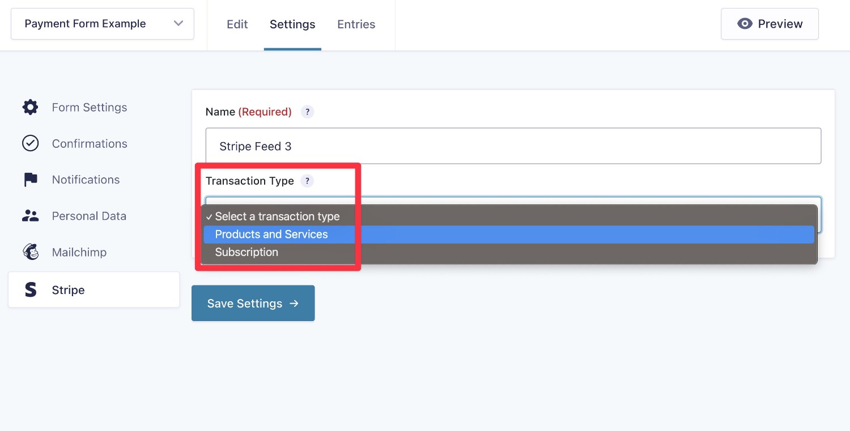Click the Settings tab
850x431 pixels.
292,24
